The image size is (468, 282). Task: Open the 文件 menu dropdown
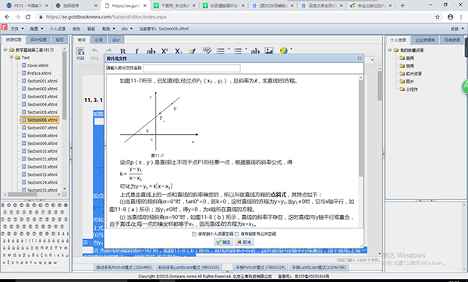(17, 29)
